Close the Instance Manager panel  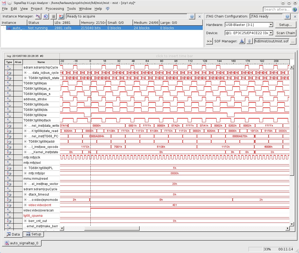tap(200, 17)
